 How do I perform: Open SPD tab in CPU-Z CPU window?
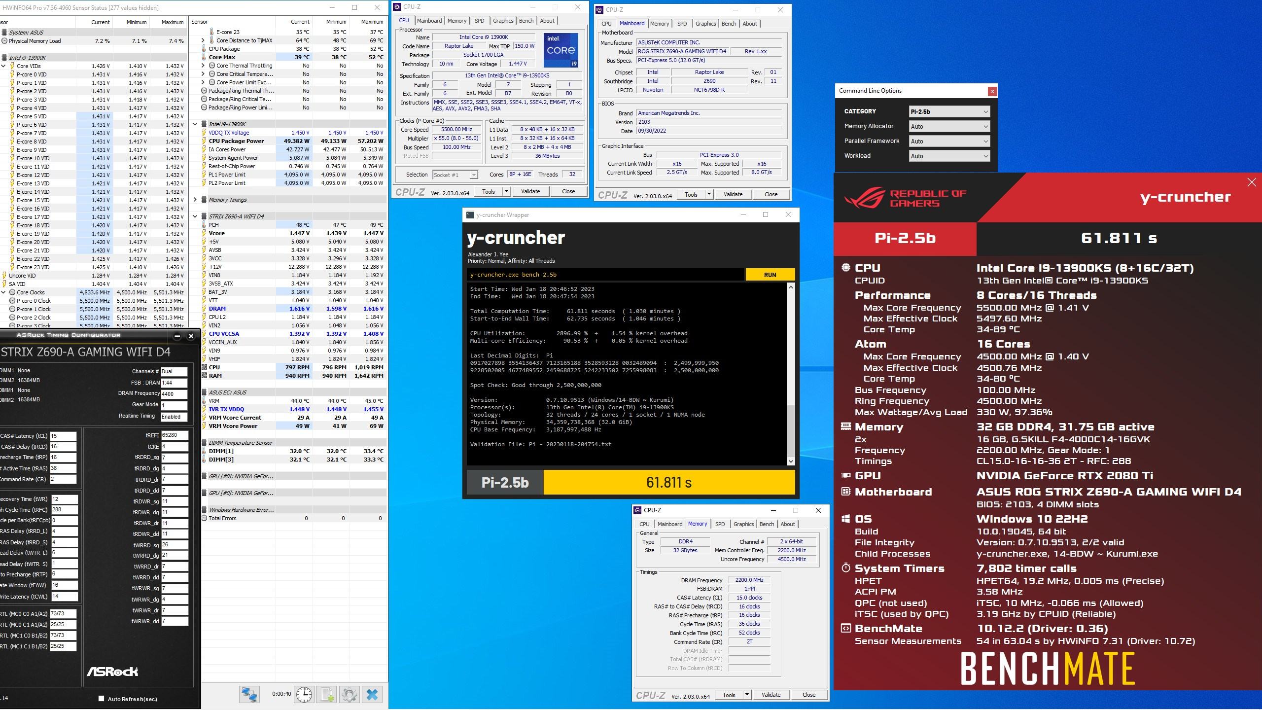pos(479,21)
